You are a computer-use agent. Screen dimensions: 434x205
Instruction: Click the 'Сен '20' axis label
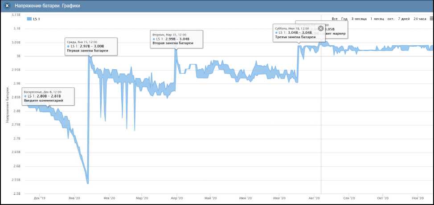(349, 198)
